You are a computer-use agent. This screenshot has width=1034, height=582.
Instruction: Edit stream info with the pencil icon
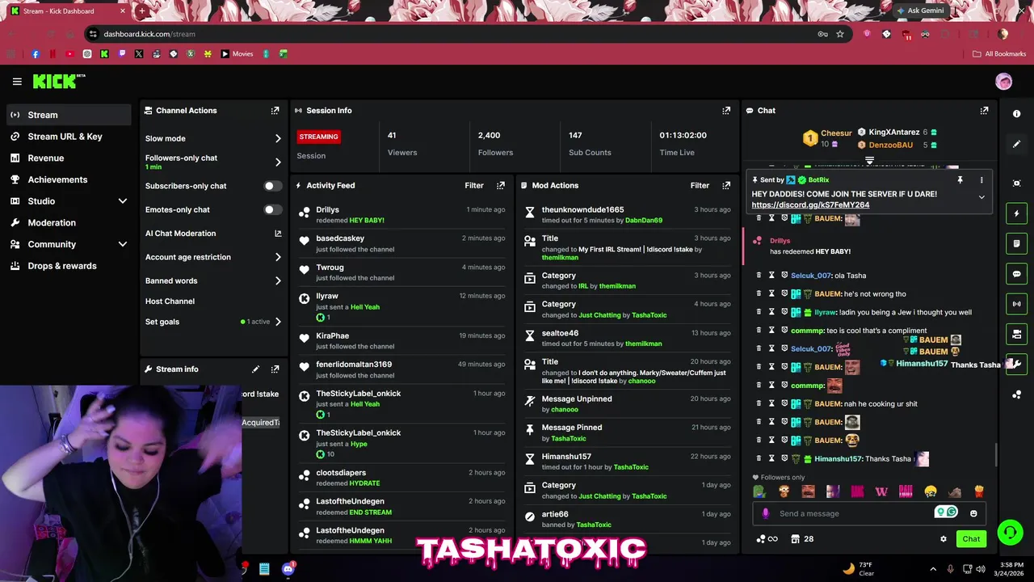[255, 369]
